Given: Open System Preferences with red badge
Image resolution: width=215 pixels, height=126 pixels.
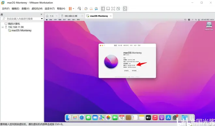Looking at the screenshot, I should pyautogui.click(x=175, y=118).
